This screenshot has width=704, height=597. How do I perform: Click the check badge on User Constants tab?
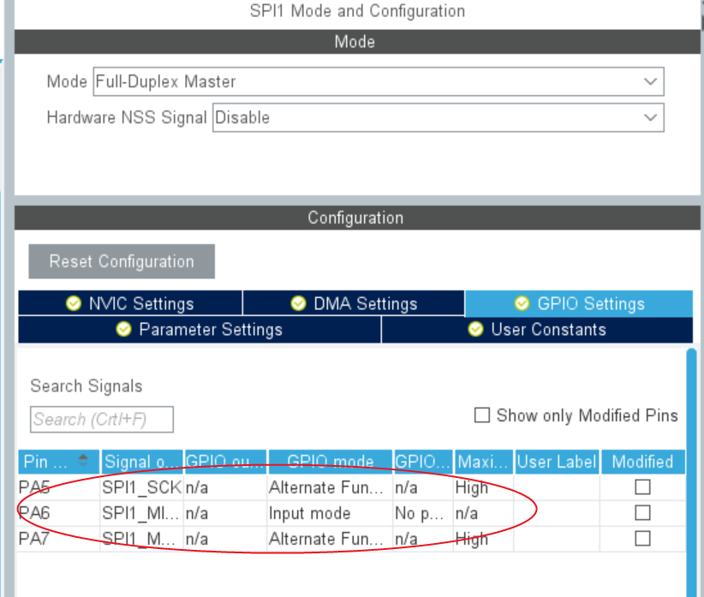point(475,329)
